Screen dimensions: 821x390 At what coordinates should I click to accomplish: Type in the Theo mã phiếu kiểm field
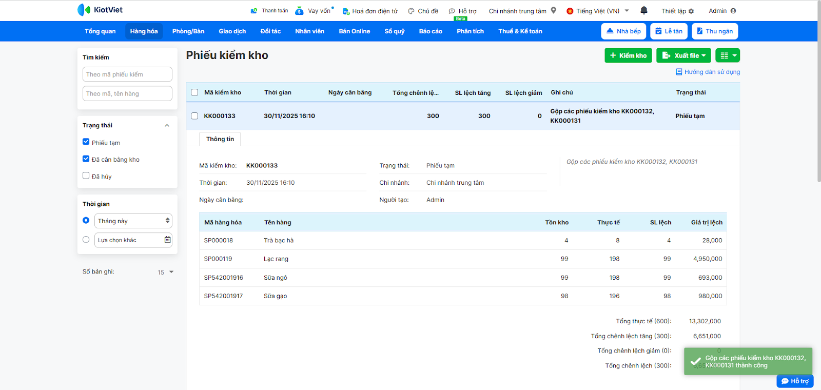click(127, 74)
